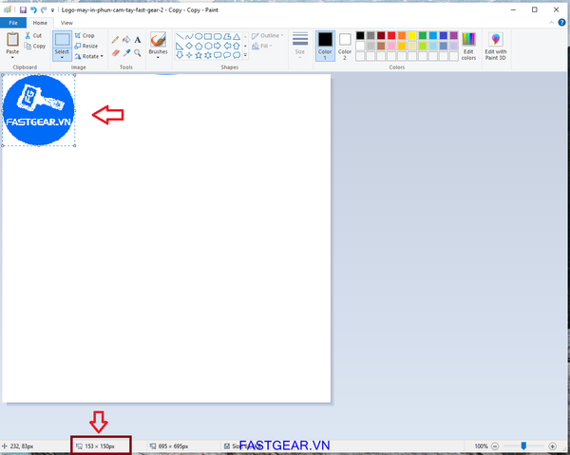This screenshot has width=570, height=455.
Task: Cut the current selection
Action: [33, 35]
